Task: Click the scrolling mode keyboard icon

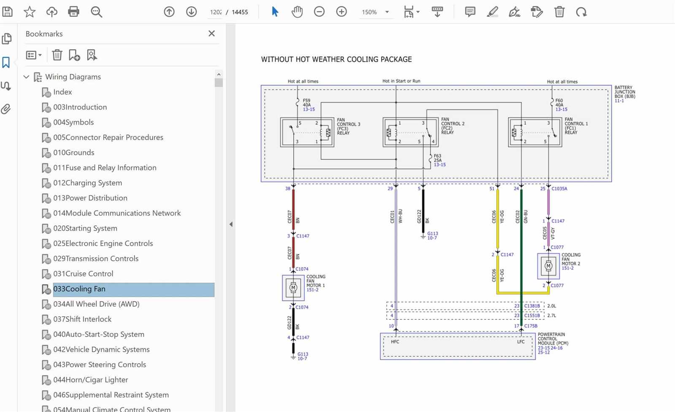Action: click(x=437, y=12)
